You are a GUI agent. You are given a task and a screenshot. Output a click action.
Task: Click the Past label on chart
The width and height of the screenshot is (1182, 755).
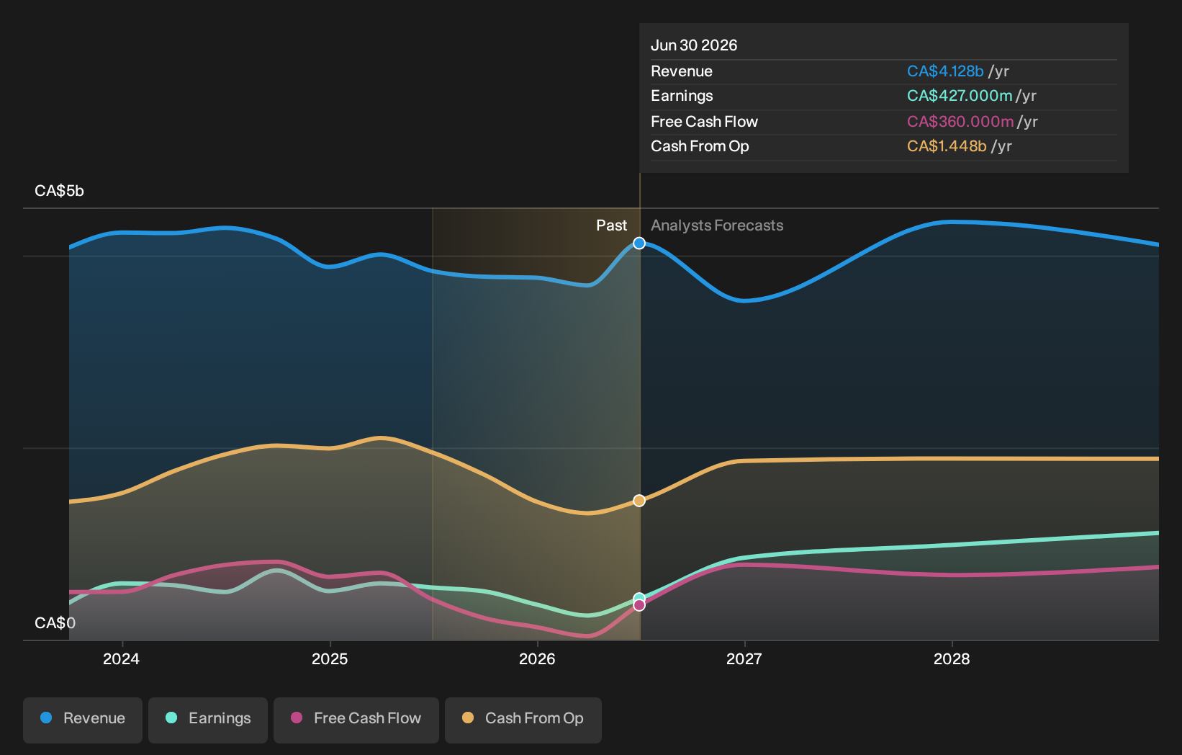[x=612, y=225]
